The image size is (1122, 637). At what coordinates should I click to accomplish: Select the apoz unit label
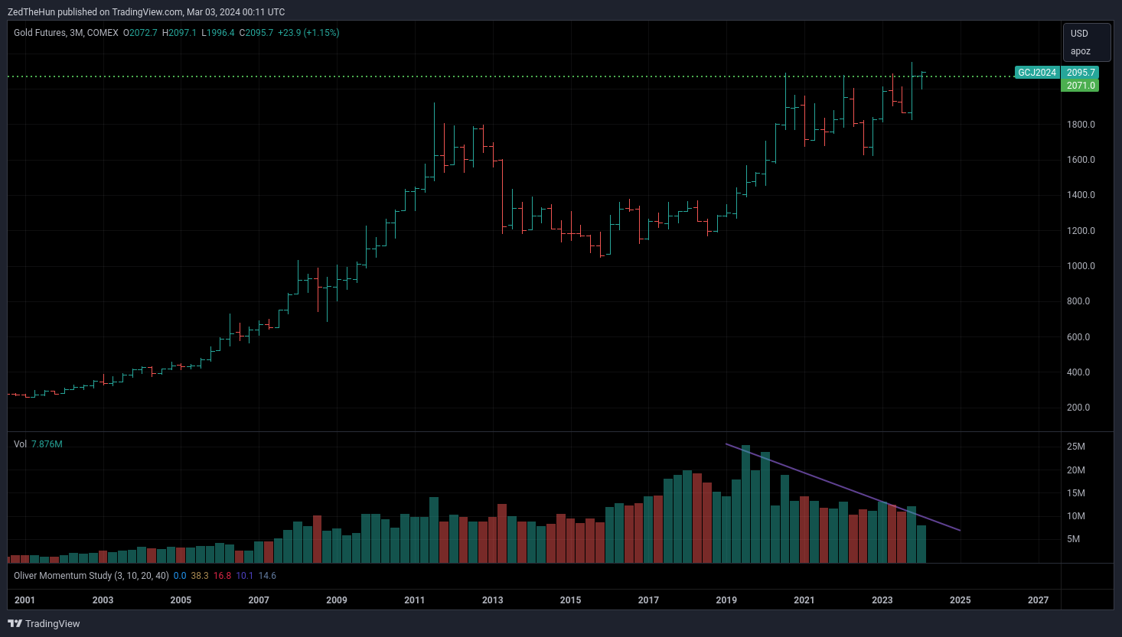pos(1081,51)
